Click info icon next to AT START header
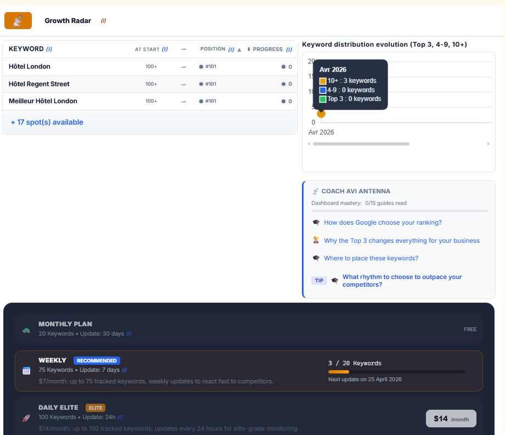This screenshot has height=435, width=505. click(x=165, y=49)
